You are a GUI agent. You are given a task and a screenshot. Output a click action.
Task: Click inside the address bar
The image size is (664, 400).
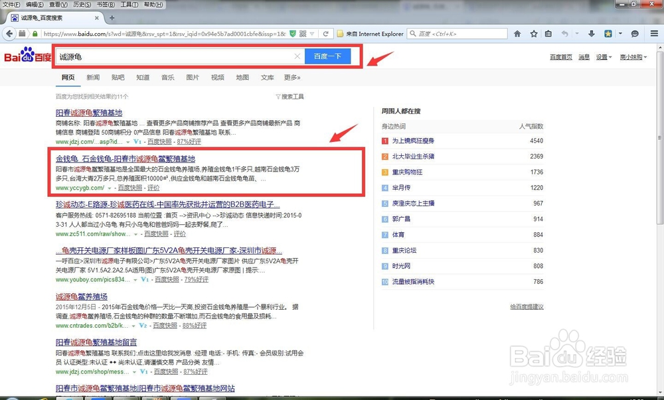pos(166,34)
